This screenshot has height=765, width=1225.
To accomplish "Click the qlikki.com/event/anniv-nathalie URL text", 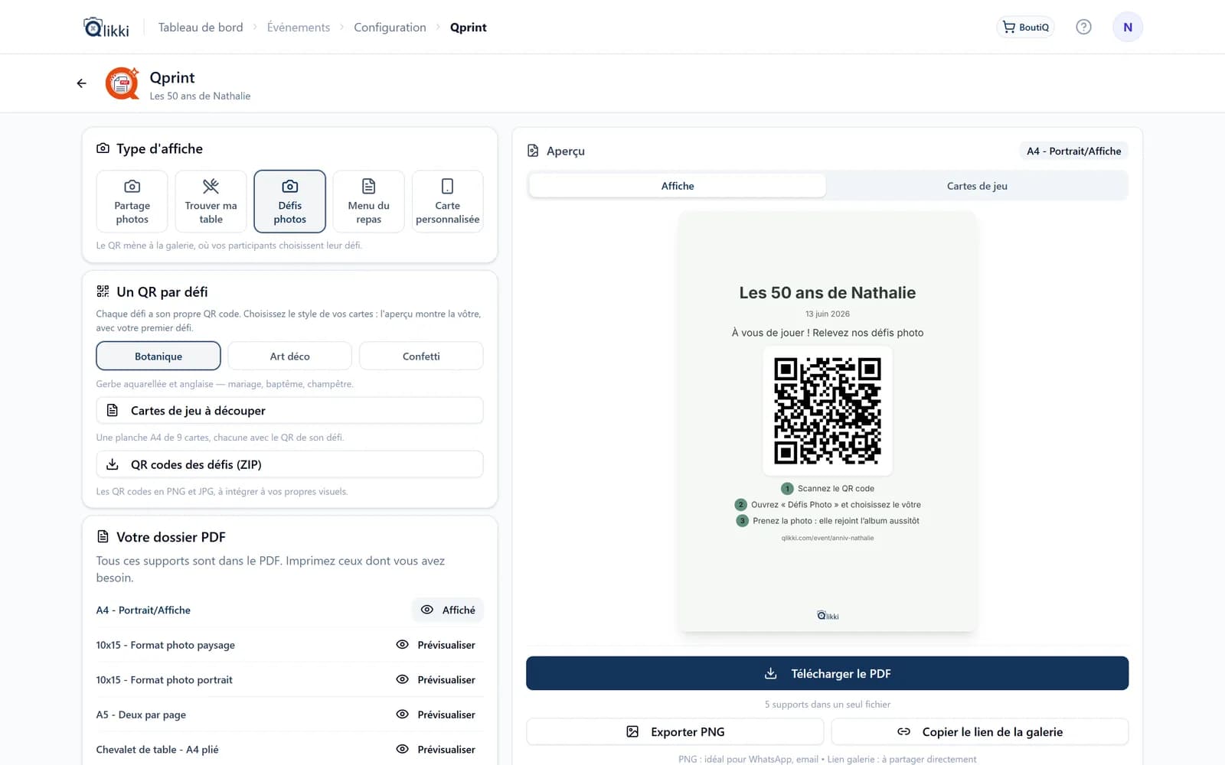I will [x=828, y=538].
